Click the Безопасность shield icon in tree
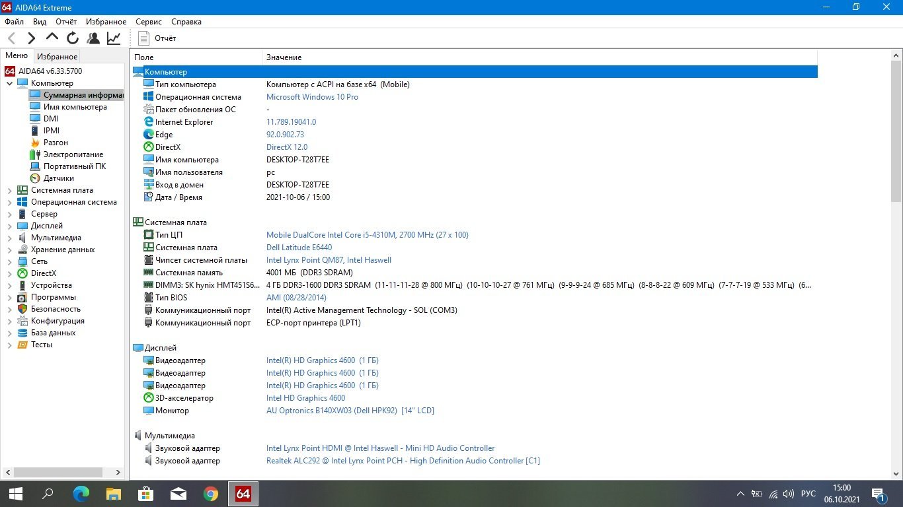This screenshot has width=903, height=507. pyautogui.click(x=22, y=309)
